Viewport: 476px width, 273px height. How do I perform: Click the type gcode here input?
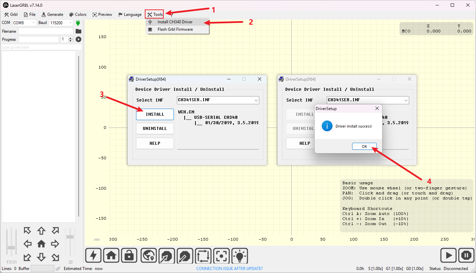41,48
